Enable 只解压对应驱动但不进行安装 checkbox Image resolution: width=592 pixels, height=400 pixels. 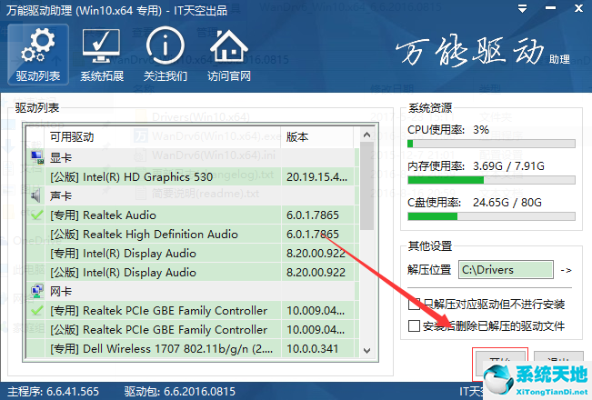[414, 304]
